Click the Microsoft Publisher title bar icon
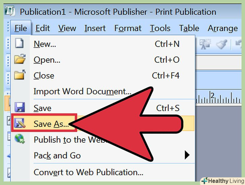 click(10, 11)
